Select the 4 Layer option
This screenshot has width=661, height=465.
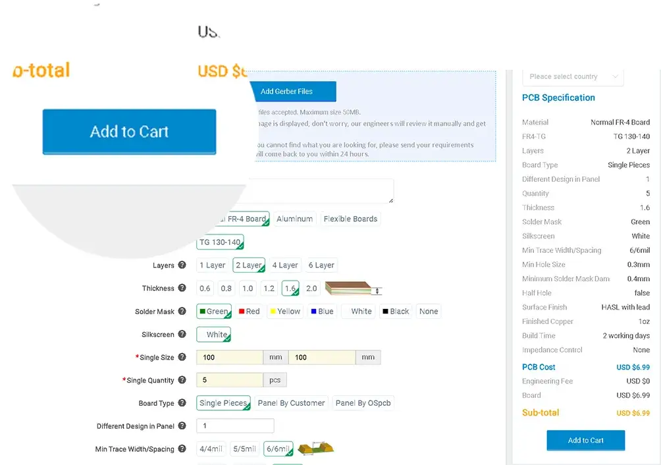(285, 265)
